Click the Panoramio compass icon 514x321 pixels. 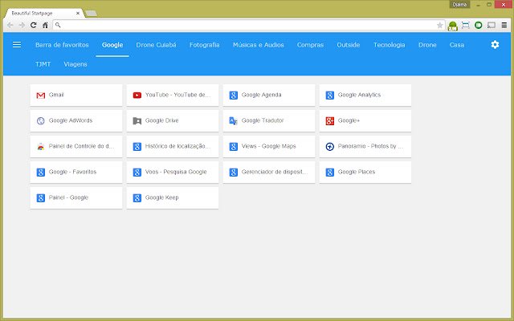click(330, 146)
